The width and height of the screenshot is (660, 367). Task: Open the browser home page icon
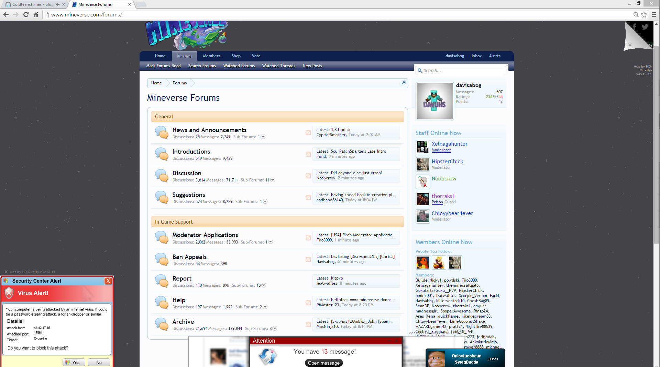point(36,14)
